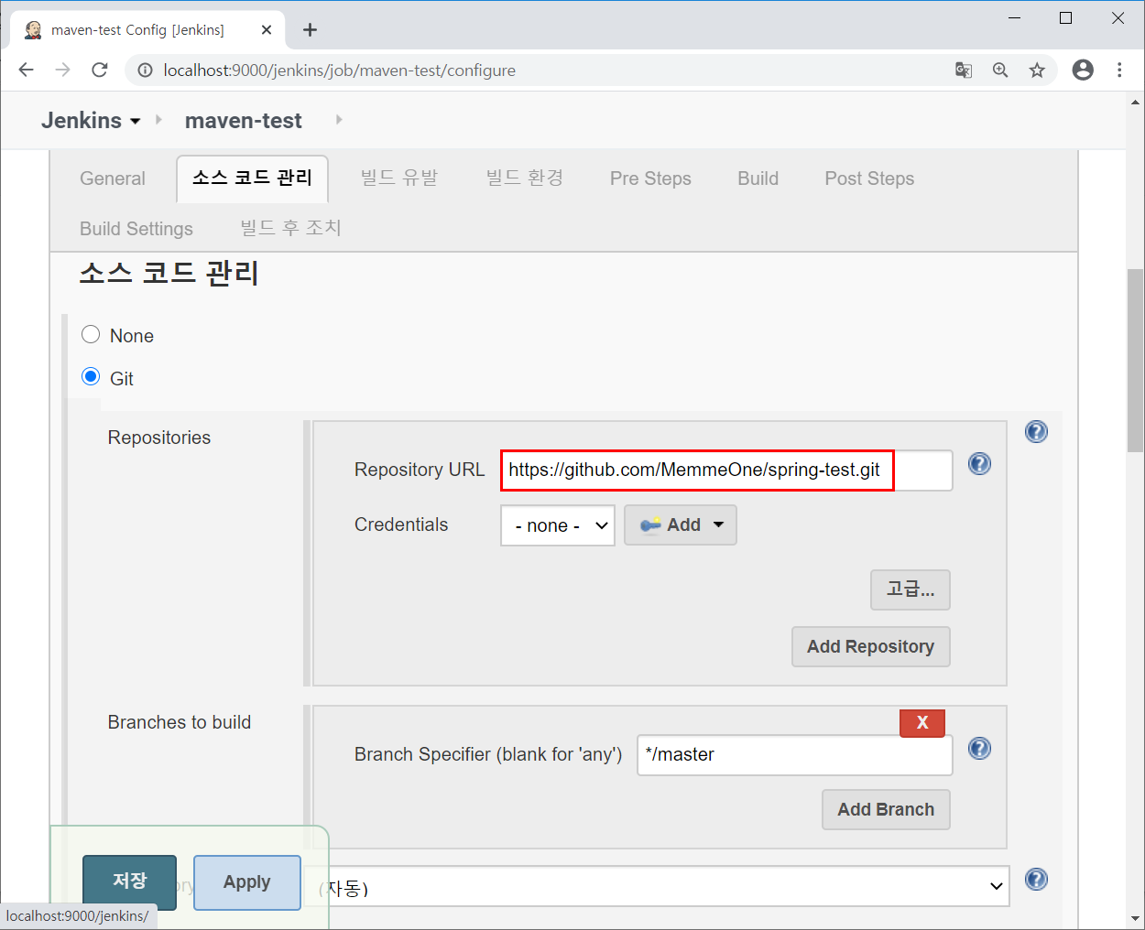Open the (자동) dropdown list
The image size is (1145, 930).
pyautogui.click(x=658, y=887)
